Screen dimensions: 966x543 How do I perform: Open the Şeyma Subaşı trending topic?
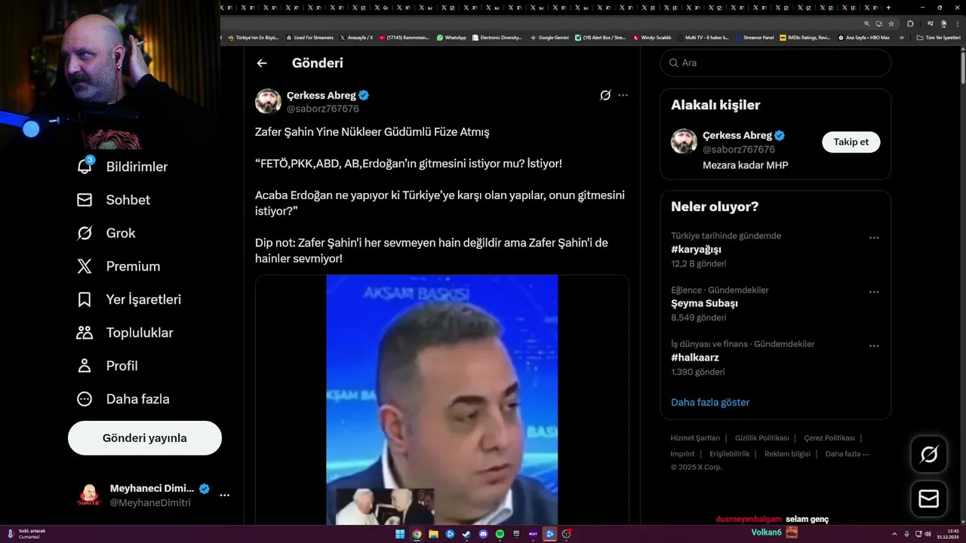pyautogui.click(x=704, y=304)
